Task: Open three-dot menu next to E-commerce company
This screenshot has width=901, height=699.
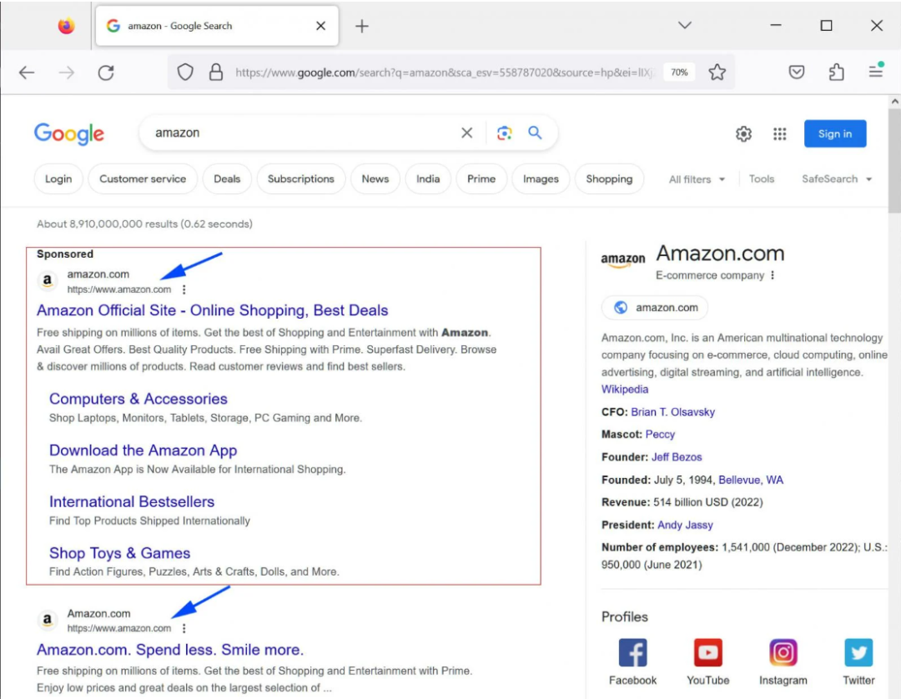Action: pyautogui.click(x=773, y=275)
